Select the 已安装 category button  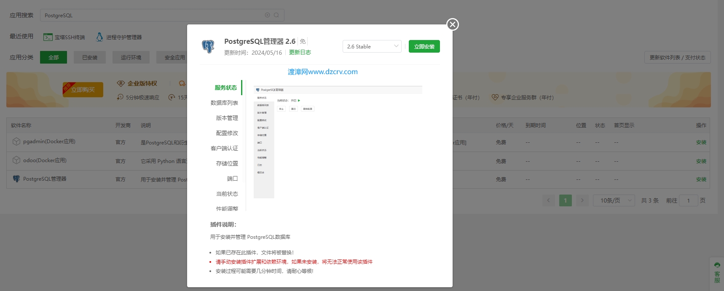point(90,57)
